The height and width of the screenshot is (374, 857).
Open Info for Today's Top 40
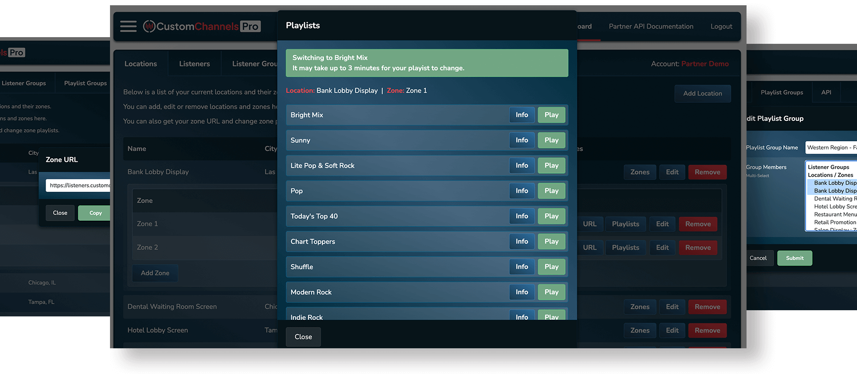[521, 216]
